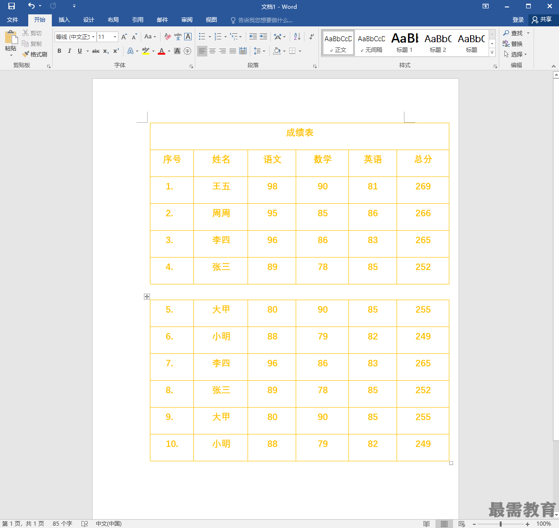Click the Save icon in the title bar
The height and width of the screenshot is (528, 559).
click(x=12, y=6)
